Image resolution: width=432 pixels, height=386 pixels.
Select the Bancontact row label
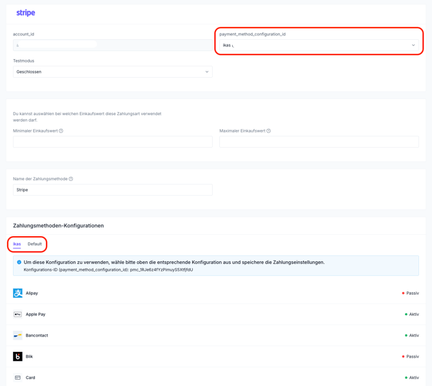click(x=37, y=335)
